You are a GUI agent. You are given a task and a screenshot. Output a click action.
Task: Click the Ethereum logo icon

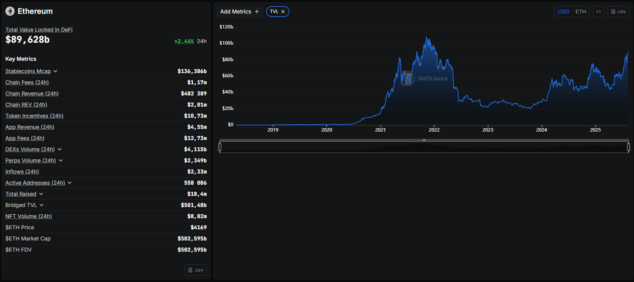coord(10,11)
